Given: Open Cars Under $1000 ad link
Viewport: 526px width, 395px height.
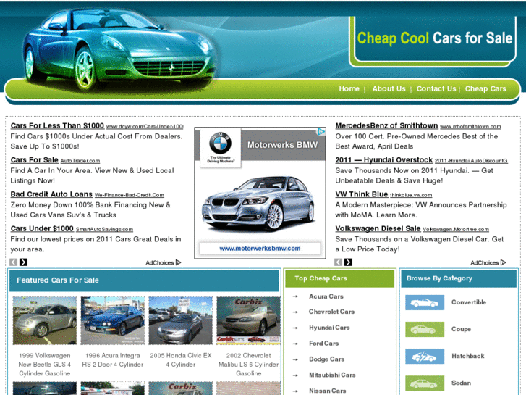Looking at the screenshot, I should click(x=42, y=228).
